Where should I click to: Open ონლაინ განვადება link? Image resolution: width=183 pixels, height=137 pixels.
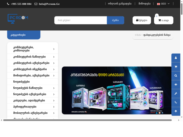[x=119, y=4]
